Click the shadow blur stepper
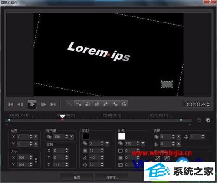Viewport: 217px width, 183px height. coord(102,151)
